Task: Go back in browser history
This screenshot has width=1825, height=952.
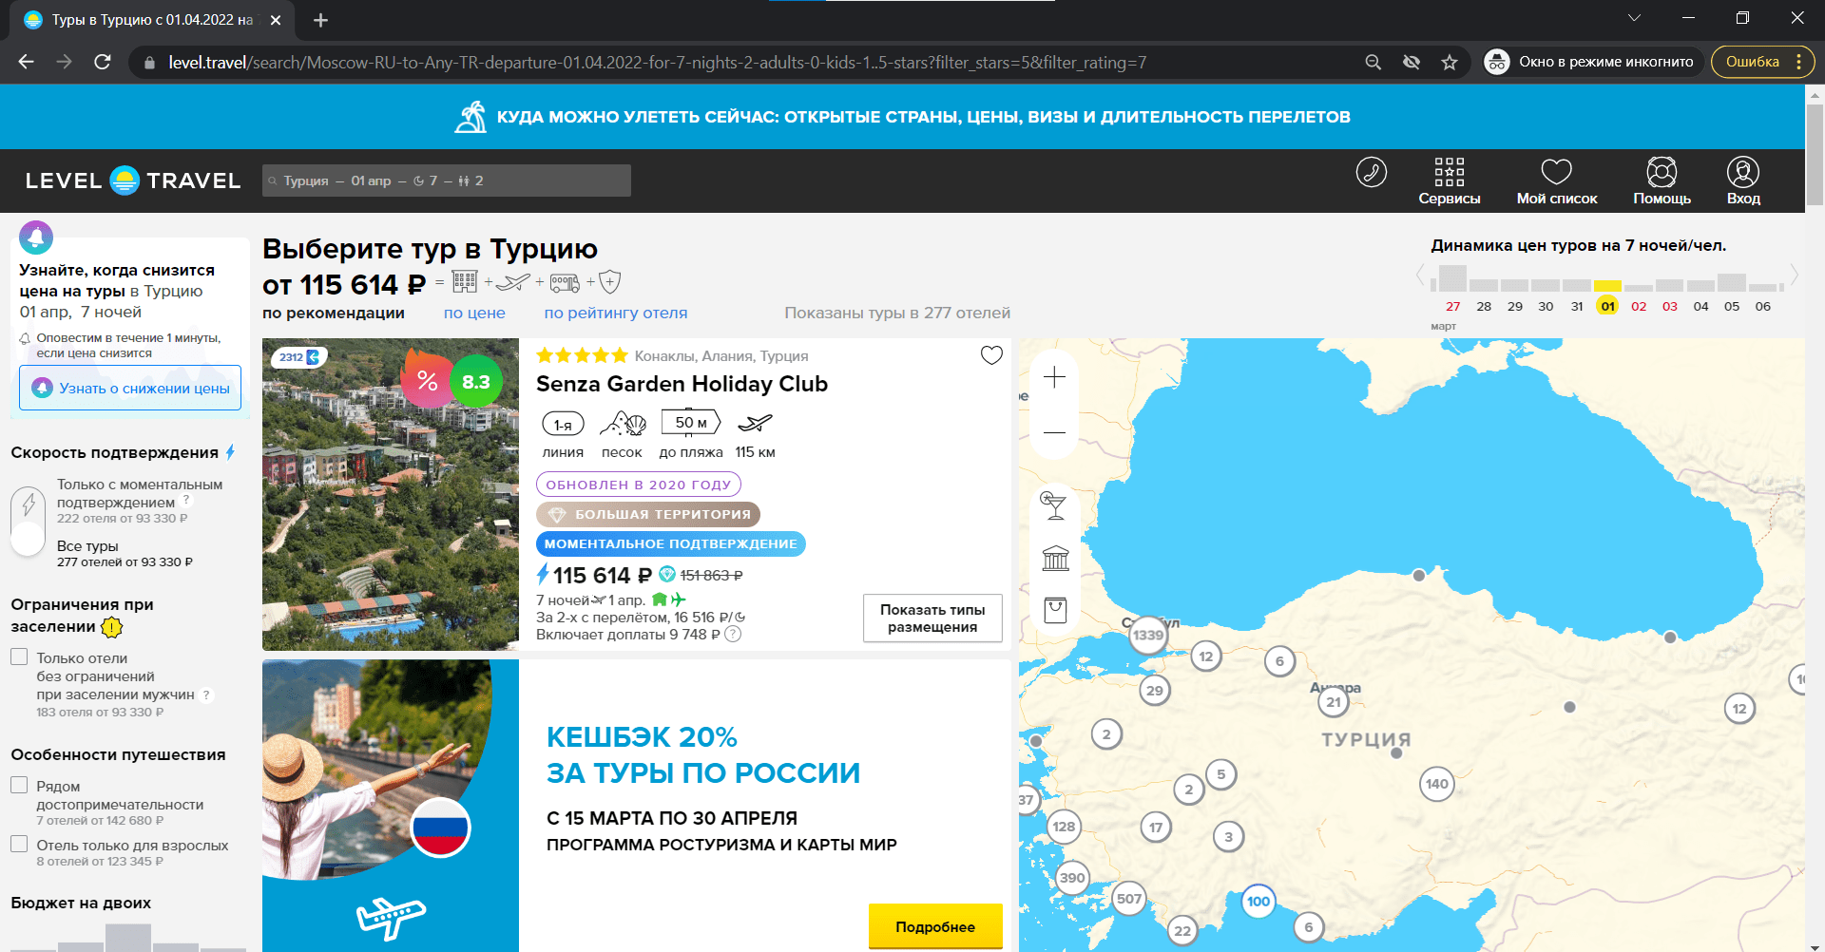Action: click(26, 62)
